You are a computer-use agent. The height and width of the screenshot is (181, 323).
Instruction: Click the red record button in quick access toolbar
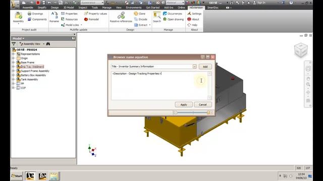coord(38,3)
